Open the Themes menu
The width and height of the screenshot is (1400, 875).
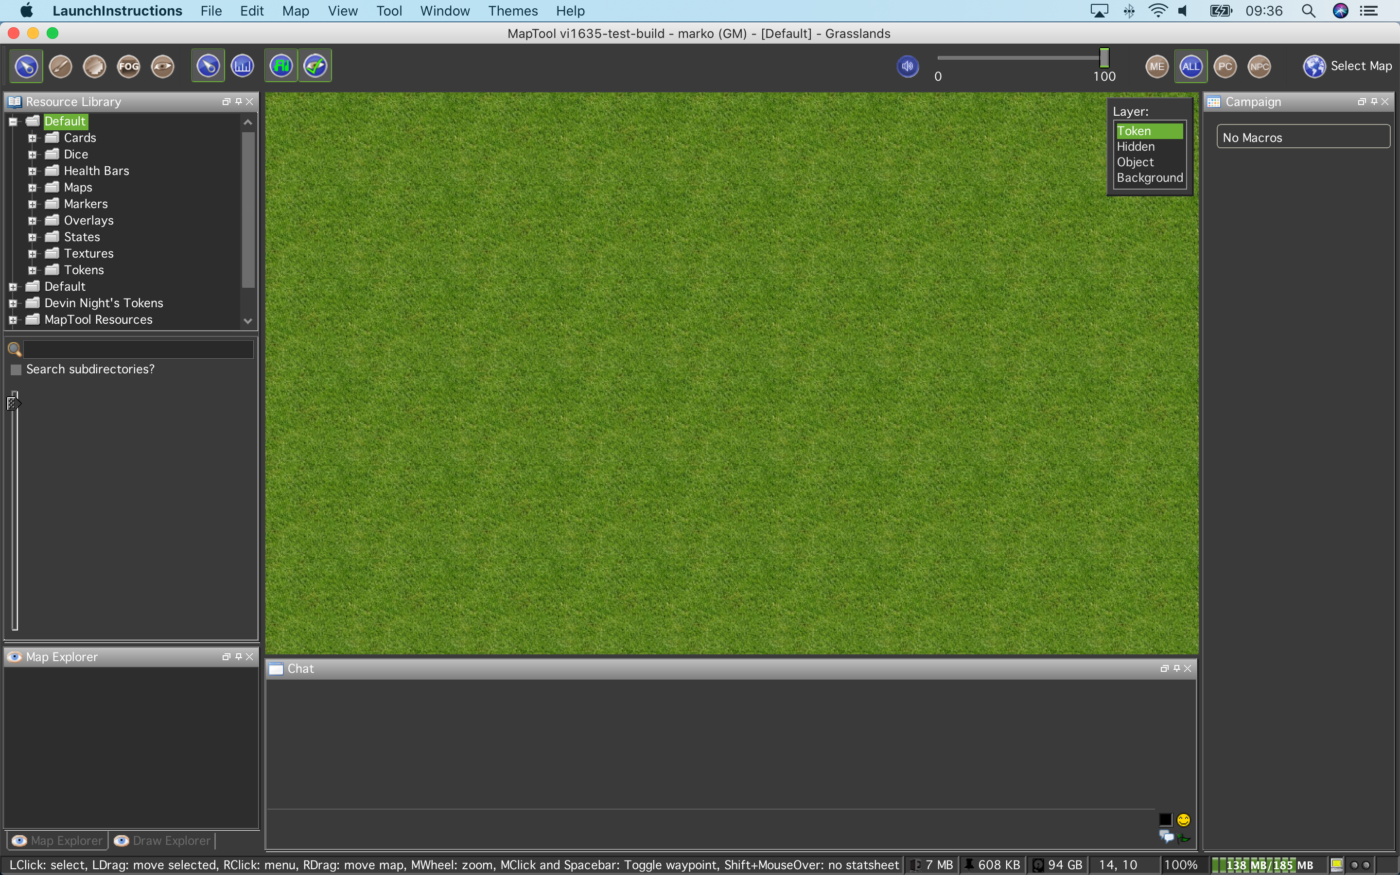click(x=512, y=11)
